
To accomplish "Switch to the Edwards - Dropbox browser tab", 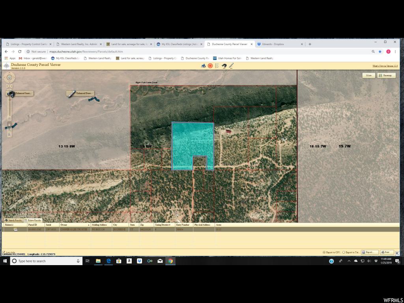I will click(281, 44).
